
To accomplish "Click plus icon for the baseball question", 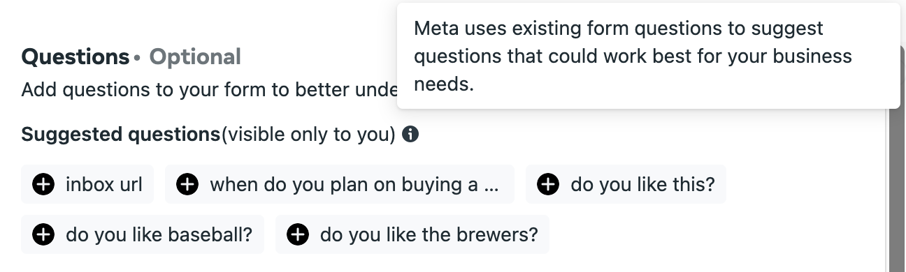I will [x=43, y=234].
